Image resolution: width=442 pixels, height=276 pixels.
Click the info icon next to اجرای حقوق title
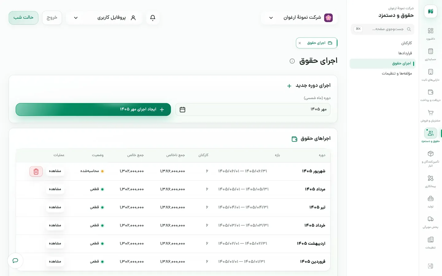pyautogui.click(x=292, y=61)
